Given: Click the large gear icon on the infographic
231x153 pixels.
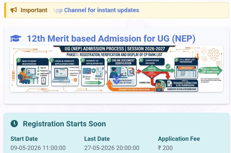Looking at the screenshot, I should (213, 54).
